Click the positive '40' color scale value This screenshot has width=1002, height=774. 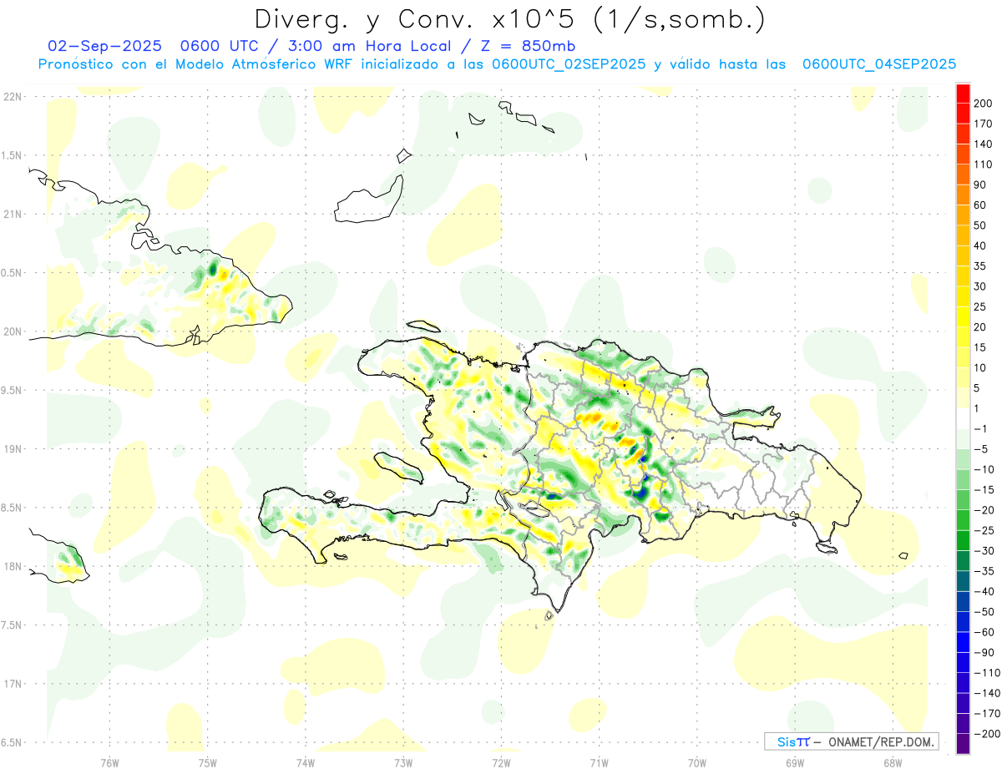980,245
